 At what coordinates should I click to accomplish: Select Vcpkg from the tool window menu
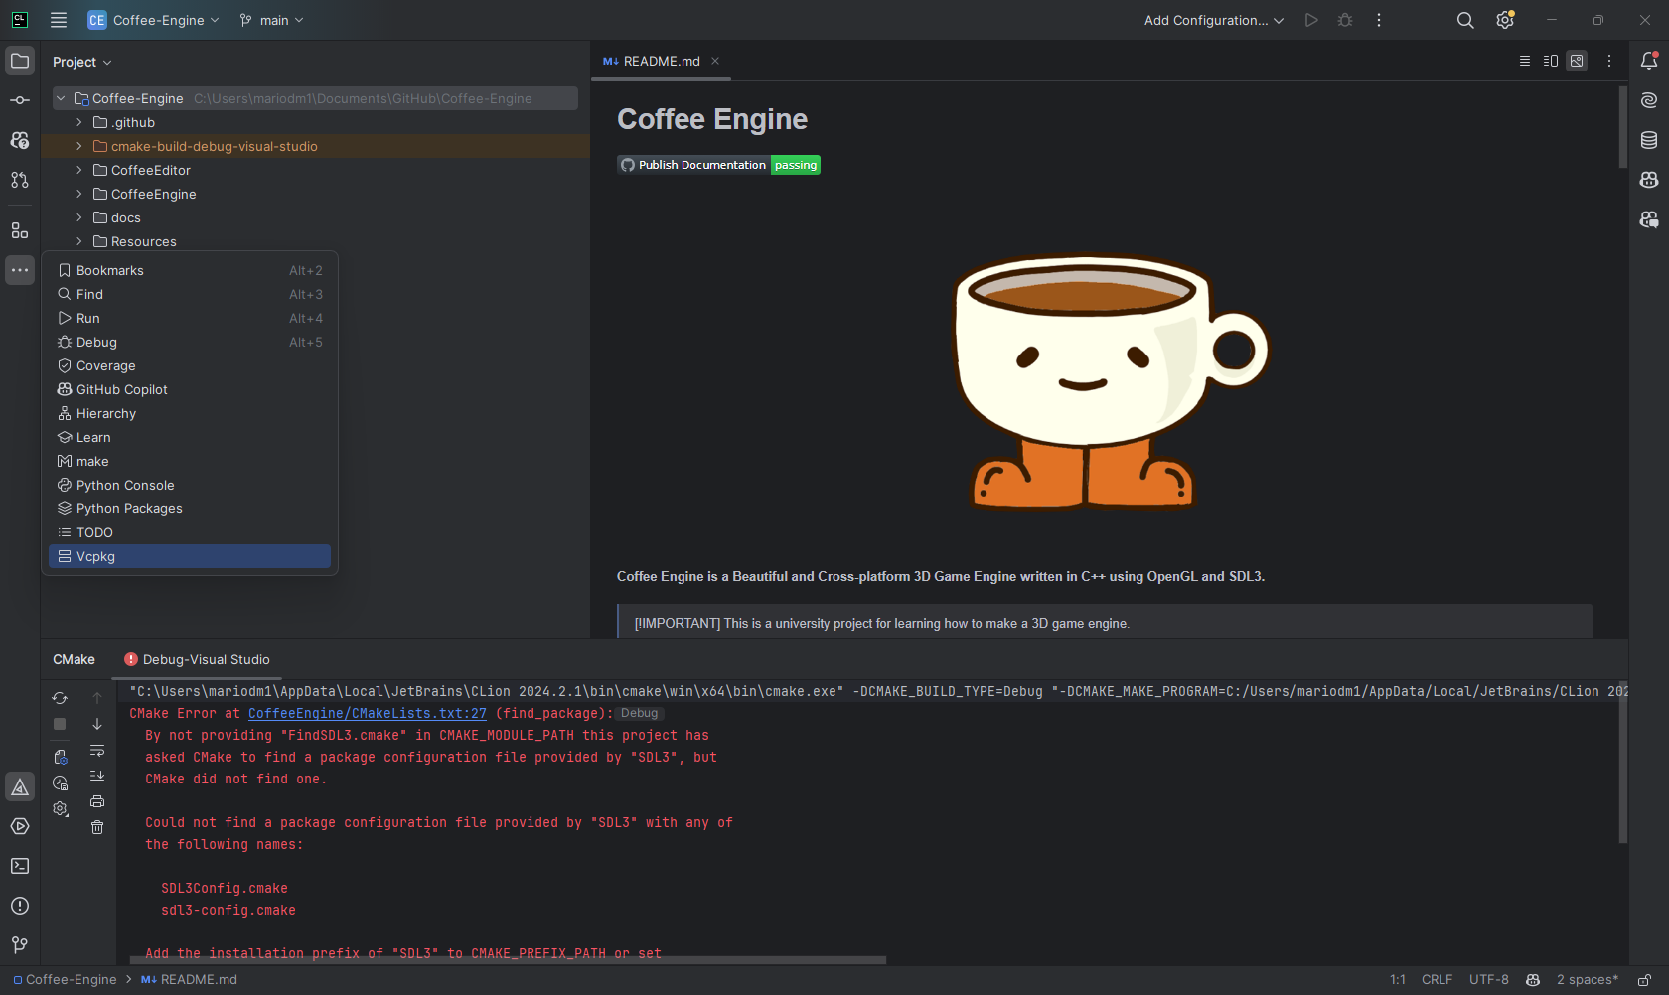[190, 556]
